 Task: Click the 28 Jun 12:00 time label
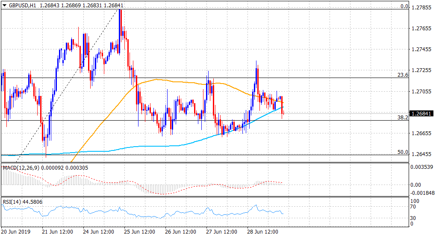pos(262,231)
